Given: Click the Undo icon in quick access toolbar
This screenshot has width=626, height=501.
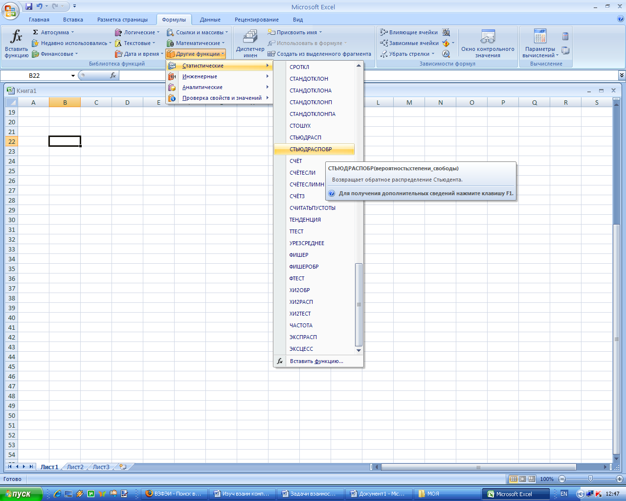Looking at the screenshot, I should 39,6.
